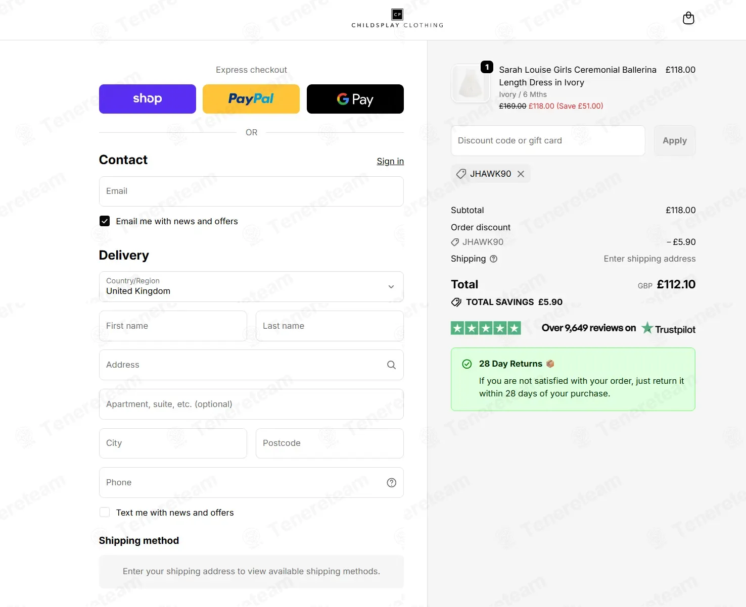Image resolution: width=746 pixels, height=607 pixels.
Task: Follow the Sign in link
Action: (390, 161)
